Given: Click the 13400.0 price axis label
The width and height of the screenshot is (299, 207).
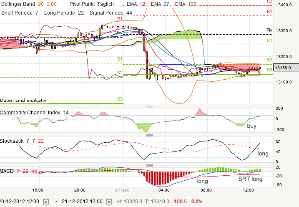Looking at the screenshot, I should tap(284, 5).
